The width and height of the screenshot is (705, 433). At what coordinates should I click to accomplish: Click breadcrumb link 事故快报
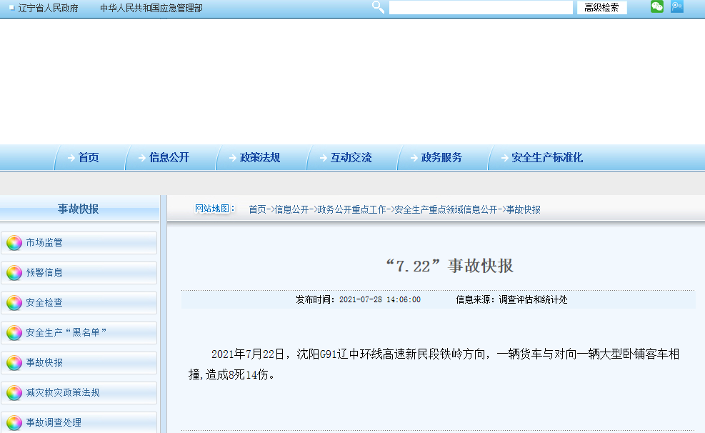tap(523, 209)
